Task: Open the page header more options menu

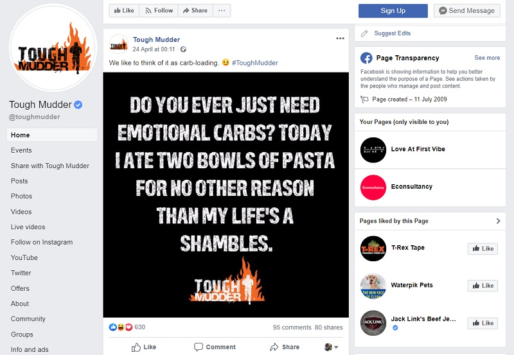Action: pyautogui.click(x=222, y=10)
